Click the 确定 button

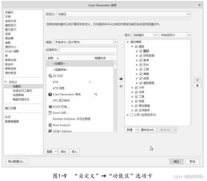176,162
